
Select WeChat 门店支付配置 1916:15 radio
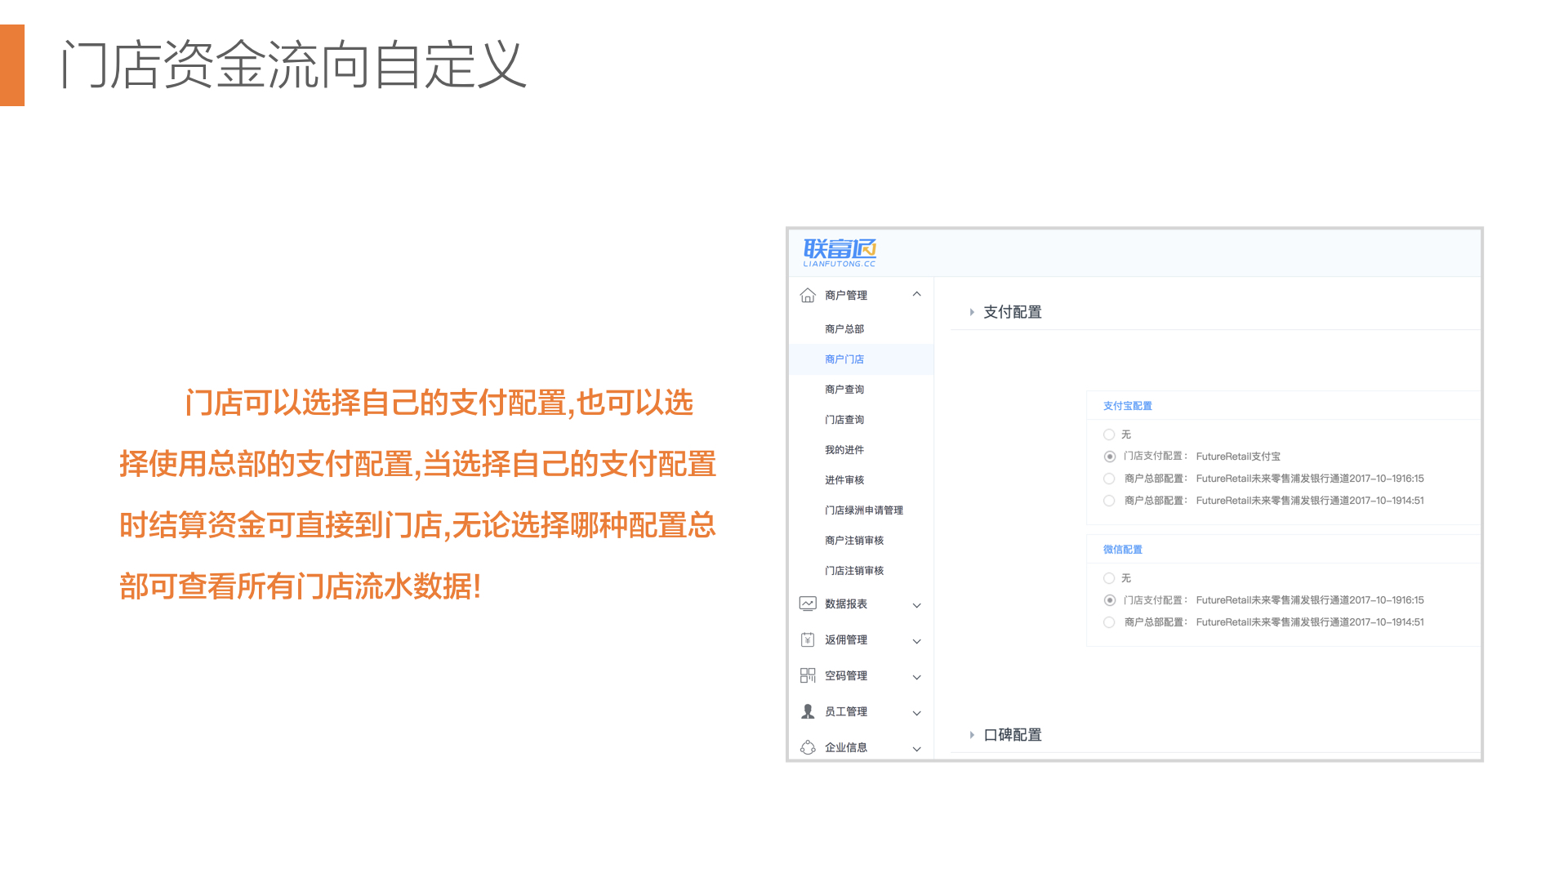point(1109,600)
